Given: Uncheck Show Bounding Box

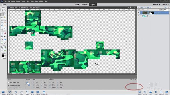Looking at the screenshot, I should click(x=9, y=85).
